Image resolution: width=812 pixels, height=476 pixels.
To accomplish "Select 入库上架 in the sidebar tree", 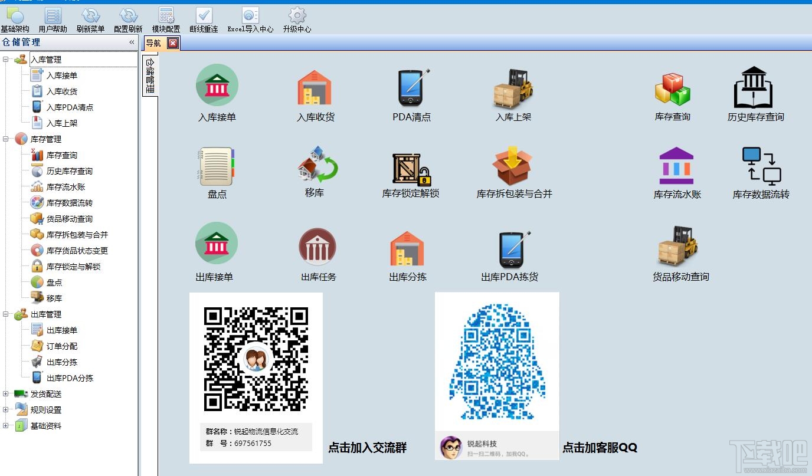I will (x=62, y=123).
